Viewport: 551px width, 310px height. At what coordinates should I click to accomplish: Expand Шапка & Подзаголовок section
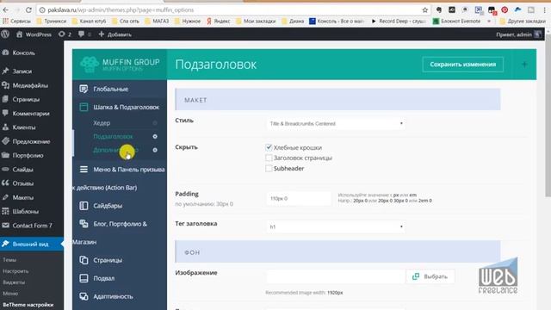[x=120, y=107]
